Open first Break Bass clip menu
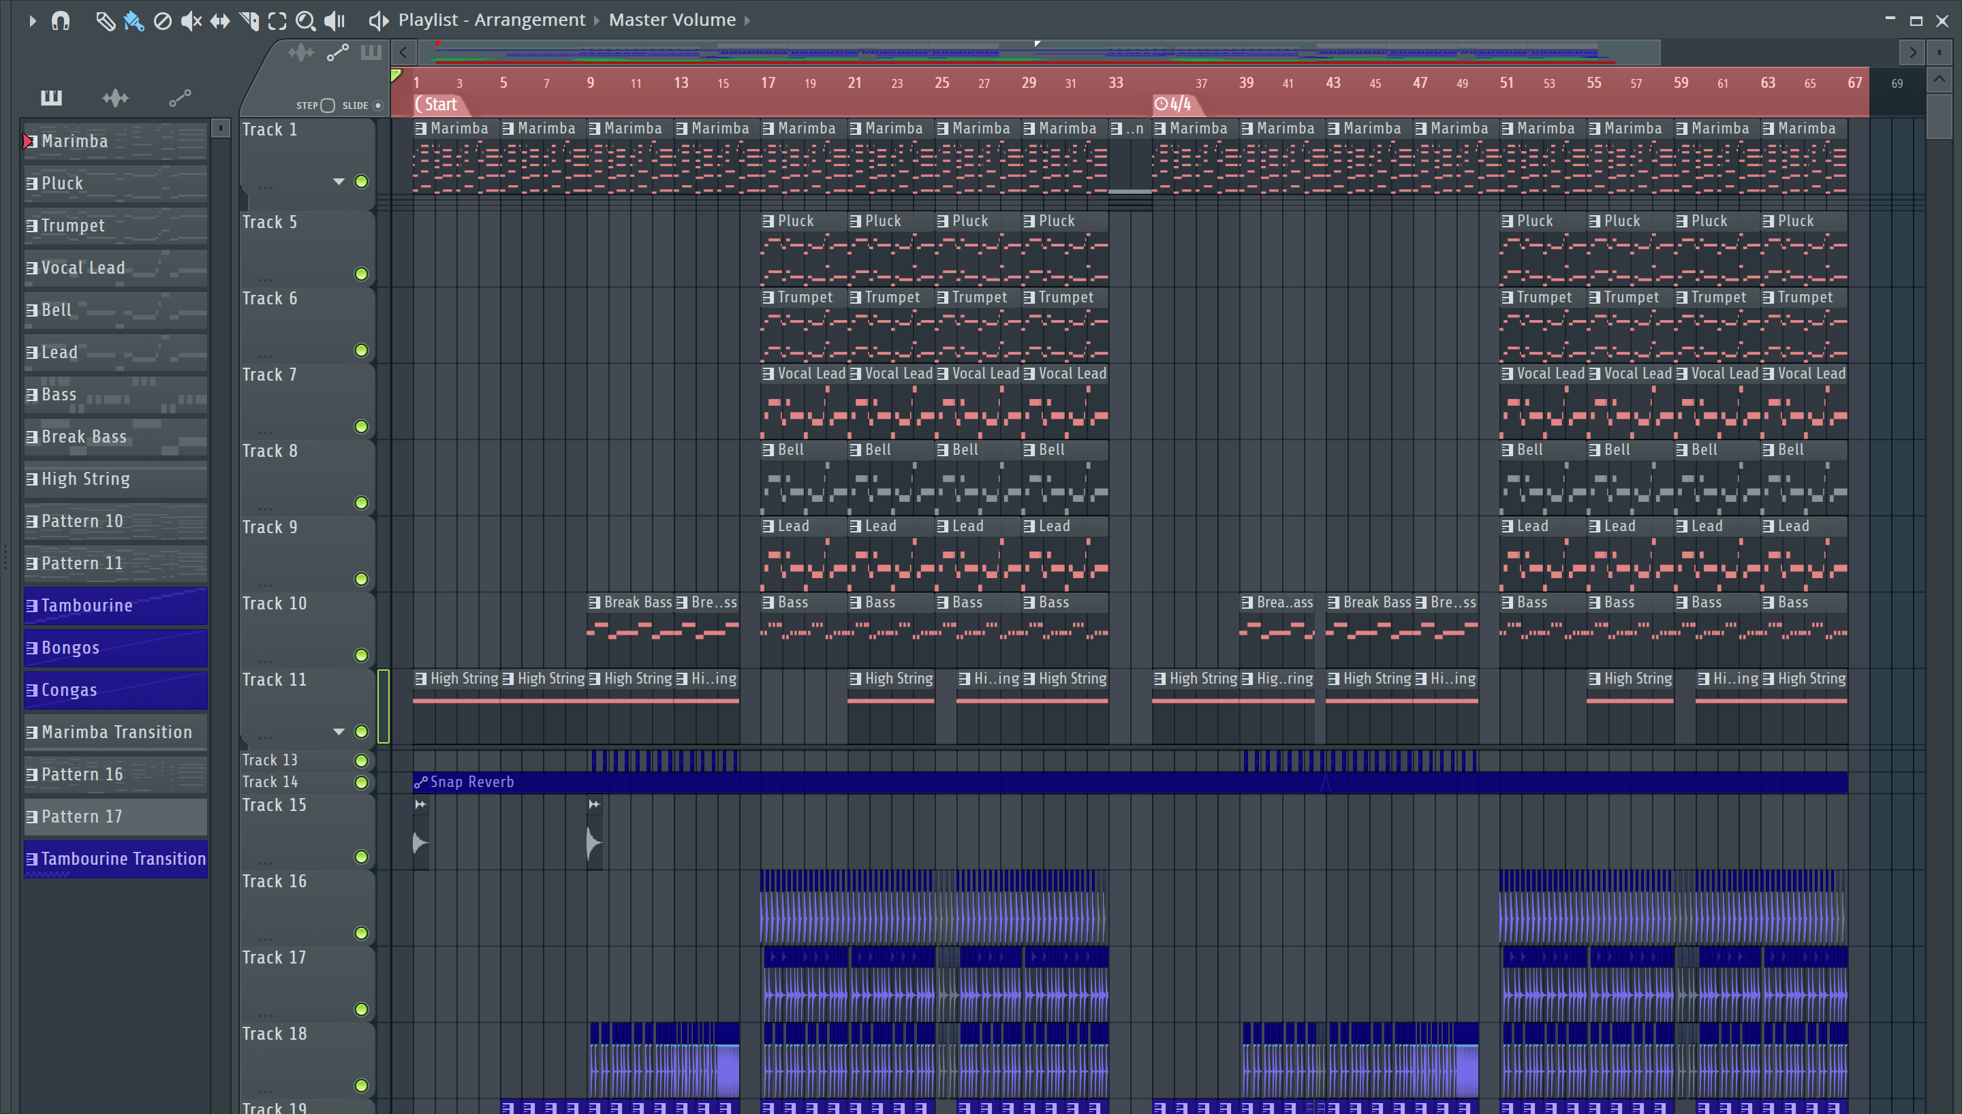The height and width of the screenshot is (1114, 1962). pyautogui.click(x=594, y=603)
